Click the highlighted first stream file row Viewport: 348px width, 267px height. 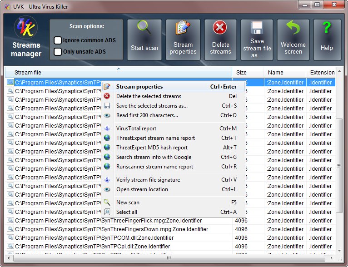coord(170,82)
